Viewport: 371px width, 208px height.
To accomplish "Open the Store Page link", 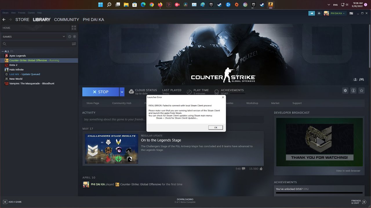I will pyautogui.click(x=93, y=103).
